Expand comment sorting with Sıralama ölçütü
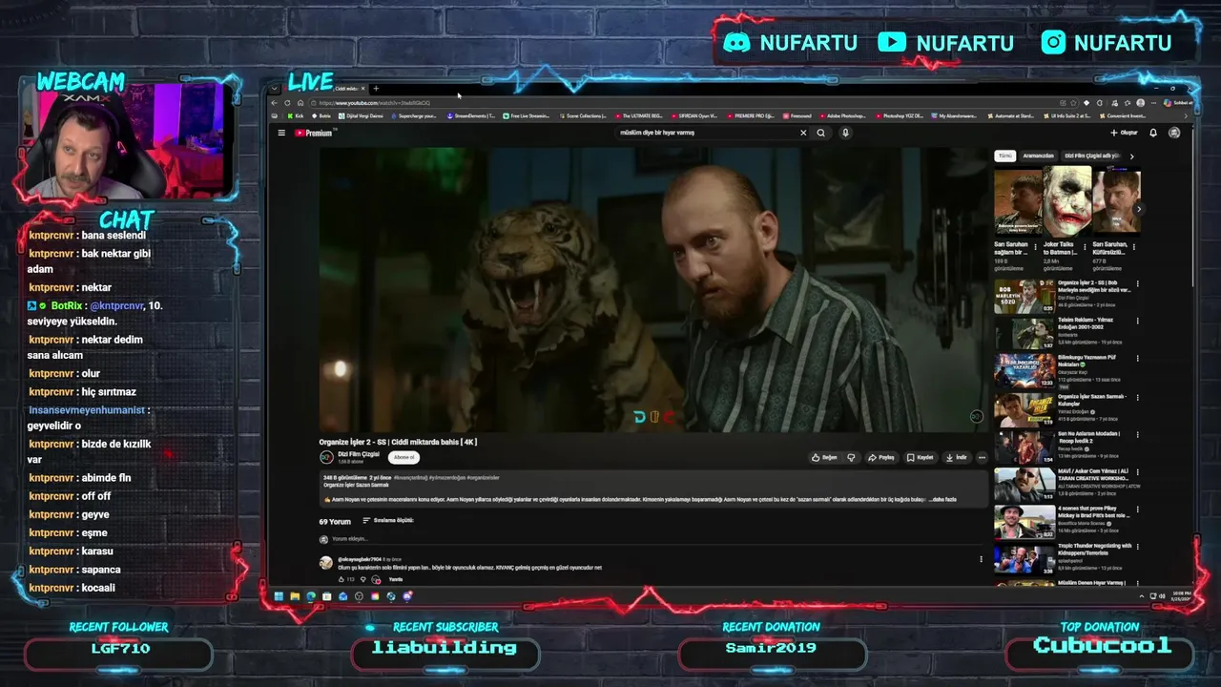The width and height of the screenshot is (1221, 687). click(x=388, y=521)
